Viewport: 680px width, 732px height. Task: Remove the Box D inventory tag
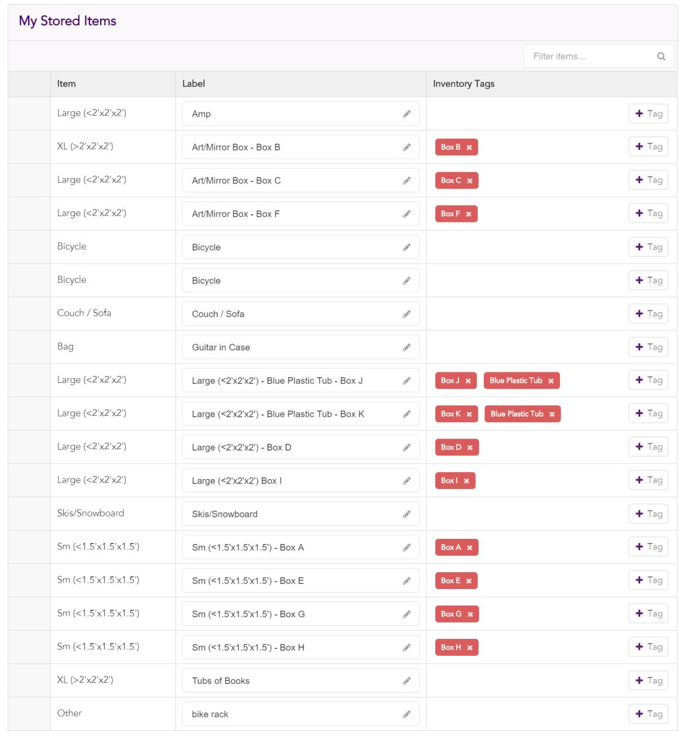tap(470, 447)
